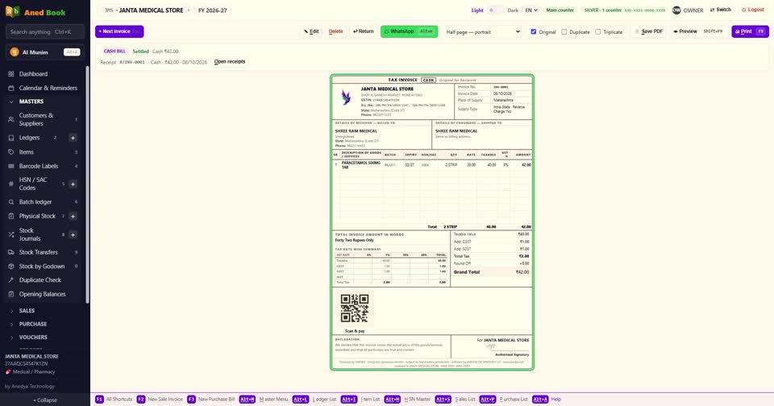Open HSN Master shortcut
The width and height of the screenshot is (774, 406).
(x=407, y=399)
